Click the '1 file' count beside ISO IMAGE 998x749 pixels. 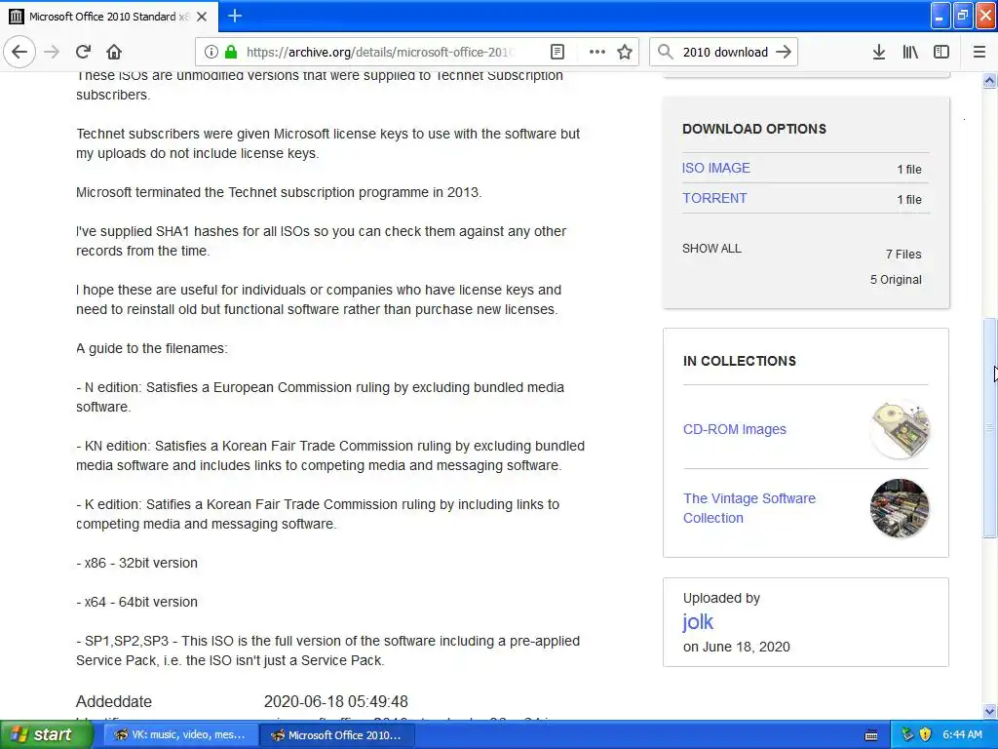[x=909, y=170]
